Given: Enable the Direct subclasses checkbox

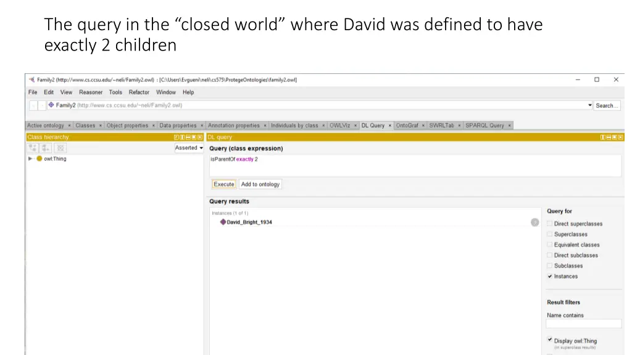Looking at the screenshot, I should coord(550,255).
